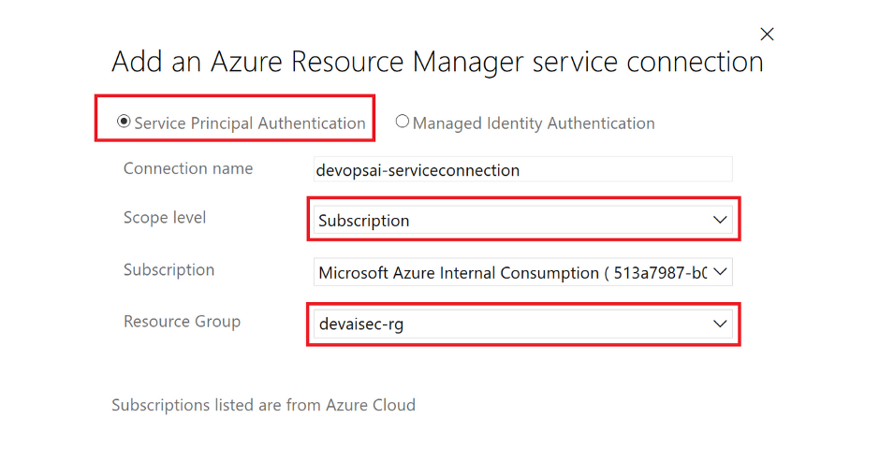Click the "Connection name" field label
Image resolution: width=894 pixels, height=461 pixels.
pos(188,169)
